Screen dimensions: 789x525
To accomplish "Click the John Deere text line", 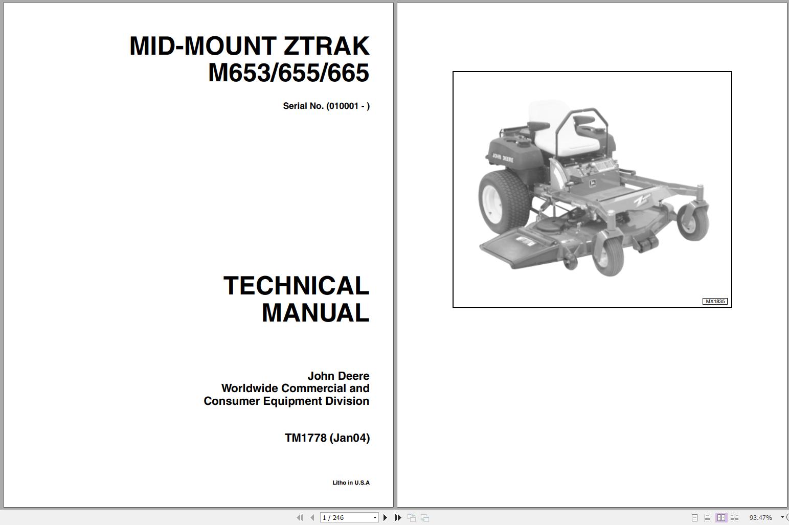I will [x=339, y=376].
